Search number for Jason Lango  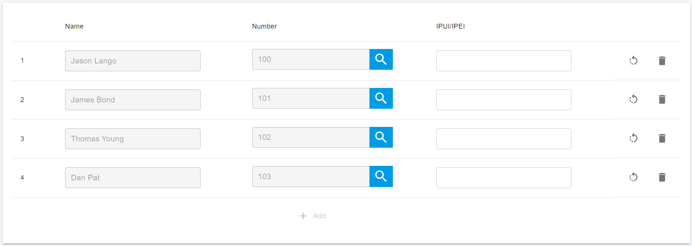381,59
